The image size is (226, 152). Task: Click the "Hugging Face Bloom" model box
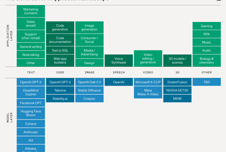31,113
